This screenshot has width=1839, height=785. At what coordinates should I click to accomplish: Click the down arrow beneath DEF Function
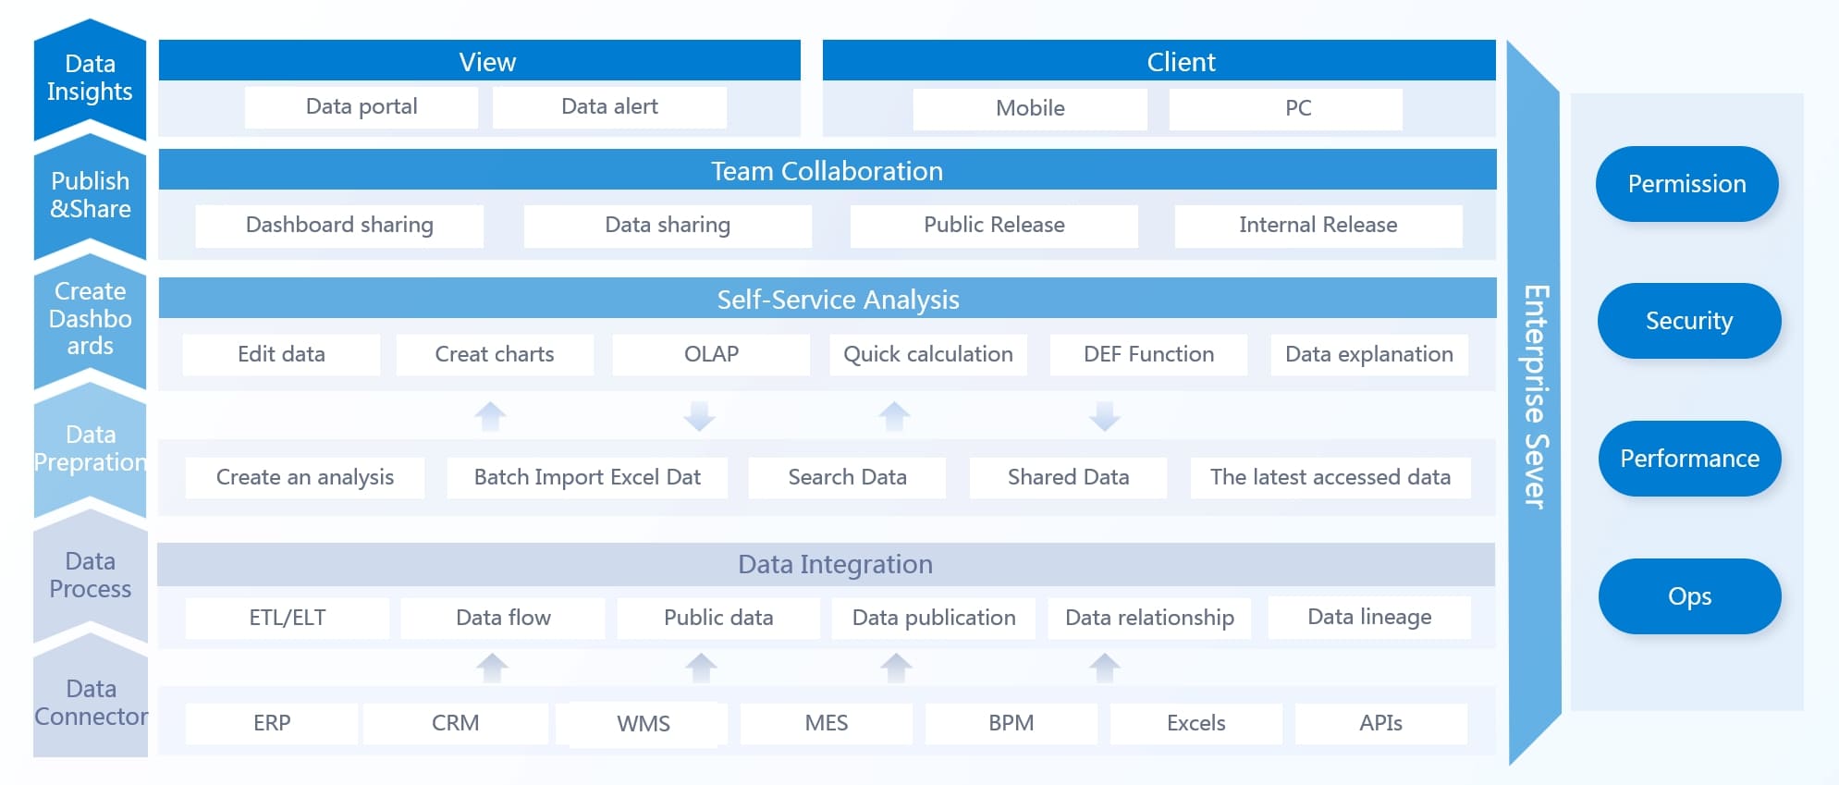[1104, 416]
